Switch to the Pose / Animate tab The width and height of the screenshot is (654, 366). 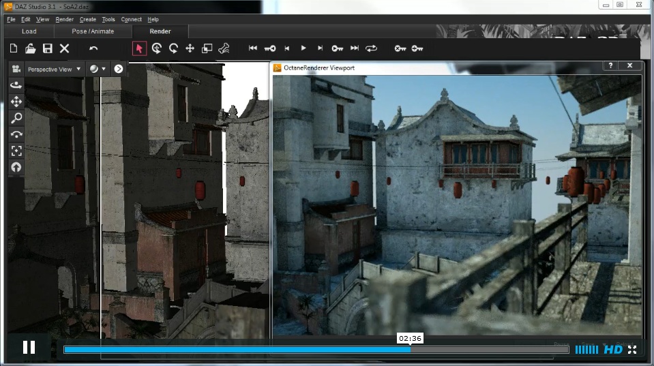tap(93, 31)
